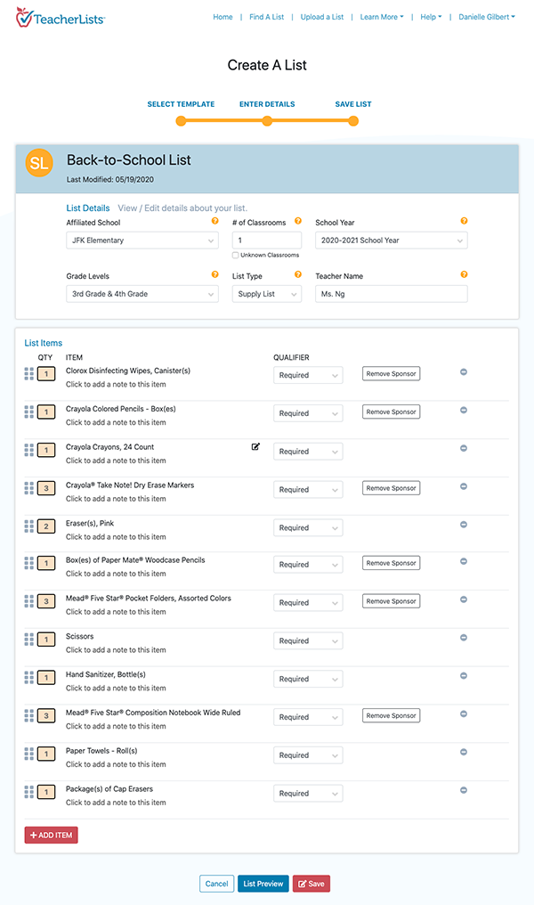Remove the Eraser(s), Pink item
Viewport: 534px width, 905px height.
coord(464,525)
